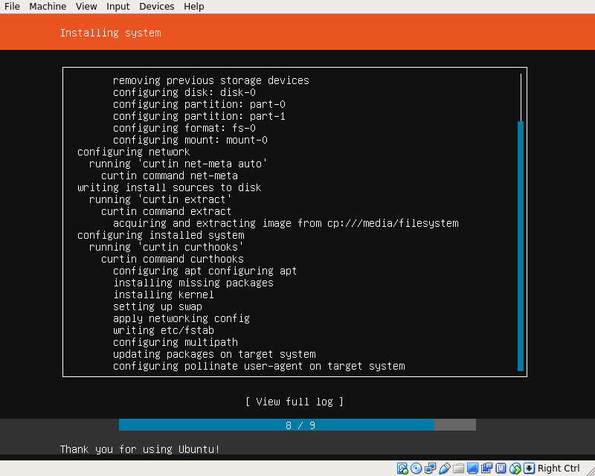Click the video capture status icon
The height and width of the screenshot is (476, 595).
[x=487, y=469]
